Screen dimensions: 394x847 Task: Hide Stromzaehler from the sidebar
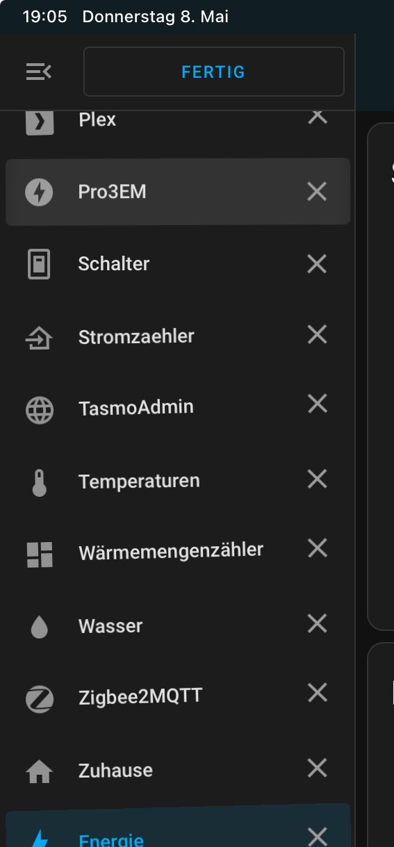coord(317,335)
